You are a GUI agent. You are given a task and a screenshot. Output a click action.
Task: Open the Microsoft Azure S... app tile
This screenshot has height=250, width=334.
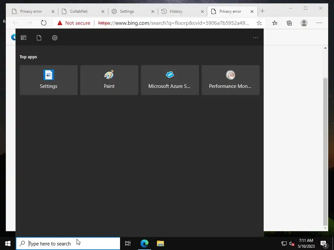coord(170,80)
